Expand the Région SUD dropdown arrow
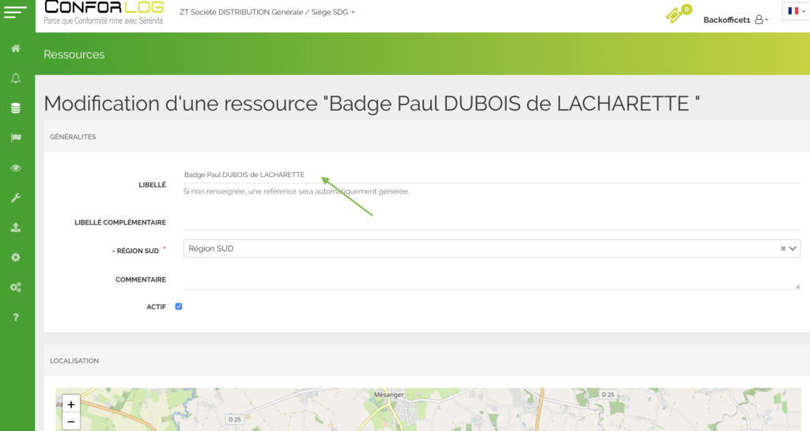The image size is (810, 431). pos(794,248)
